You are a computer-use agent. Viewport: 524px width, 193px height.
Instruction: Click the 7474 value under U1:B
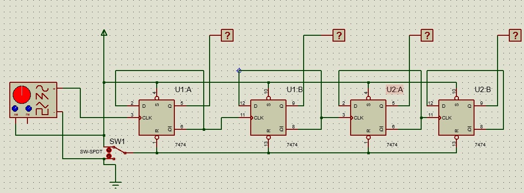tap(292, 145)
